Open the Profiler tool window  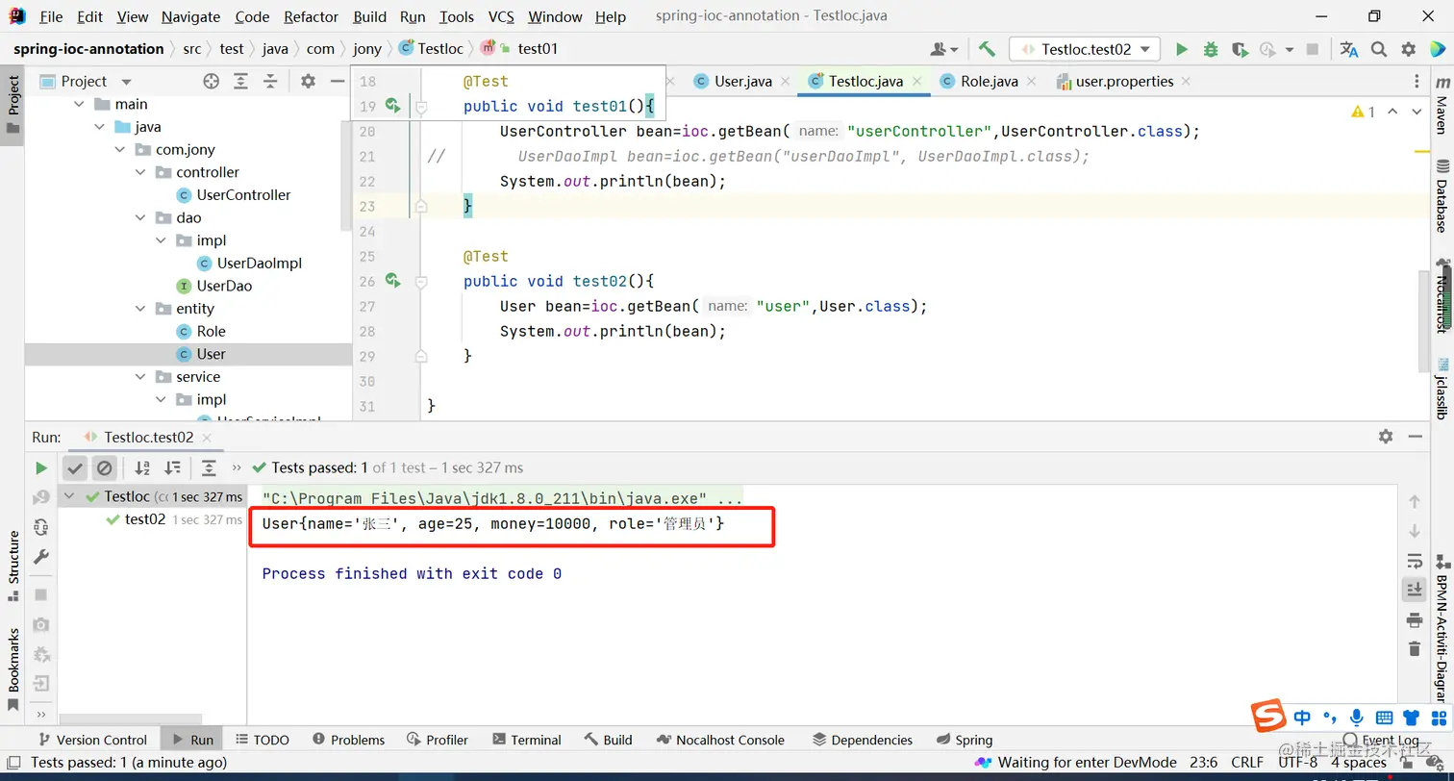click(x=438, y=740)
